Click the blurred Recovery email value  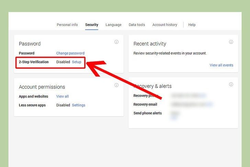[192, 104]
